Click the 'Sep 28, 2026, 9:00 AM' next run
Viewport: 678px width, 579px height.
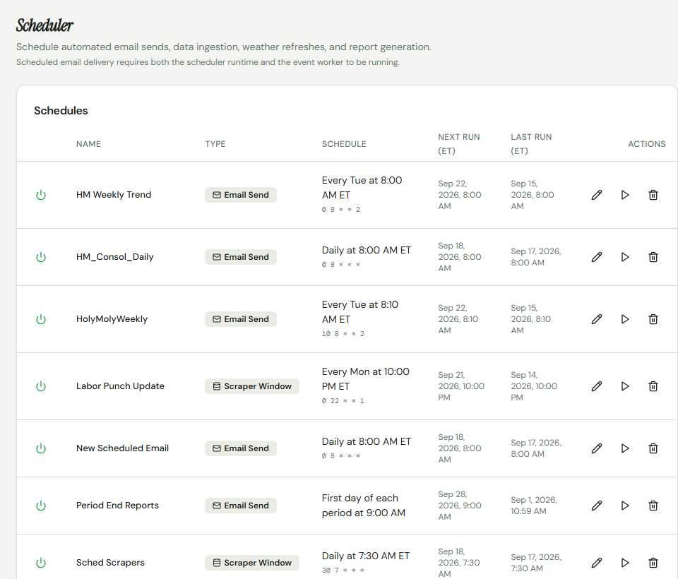(460, 506)
